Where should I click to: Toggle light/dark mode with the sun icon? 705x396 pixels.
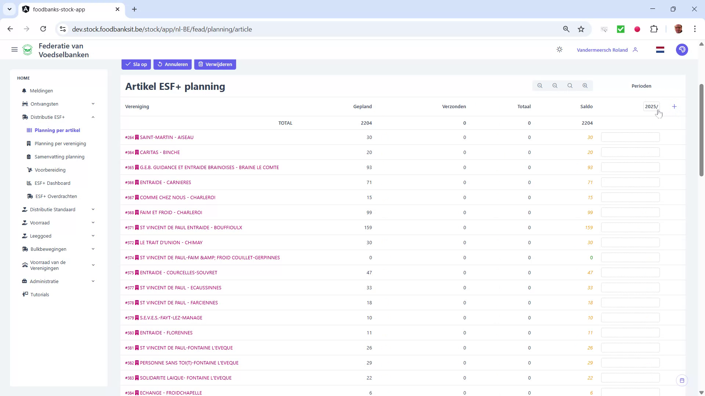559,49
